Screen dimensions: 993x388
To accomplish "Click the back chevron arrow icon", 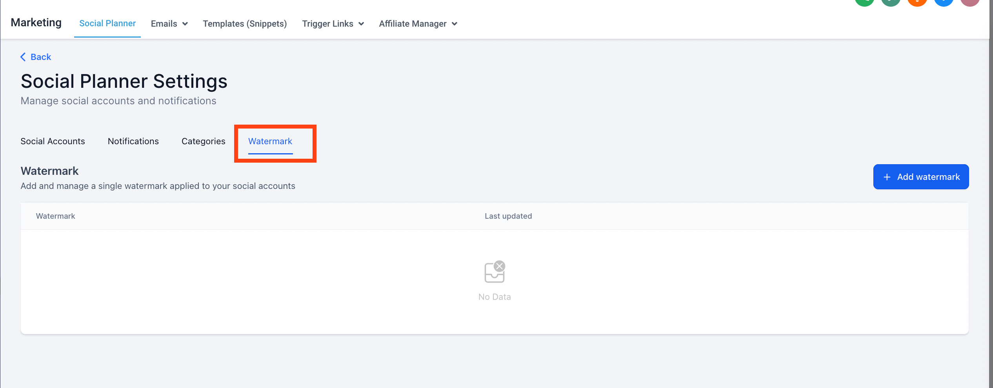I will [23, 57].
